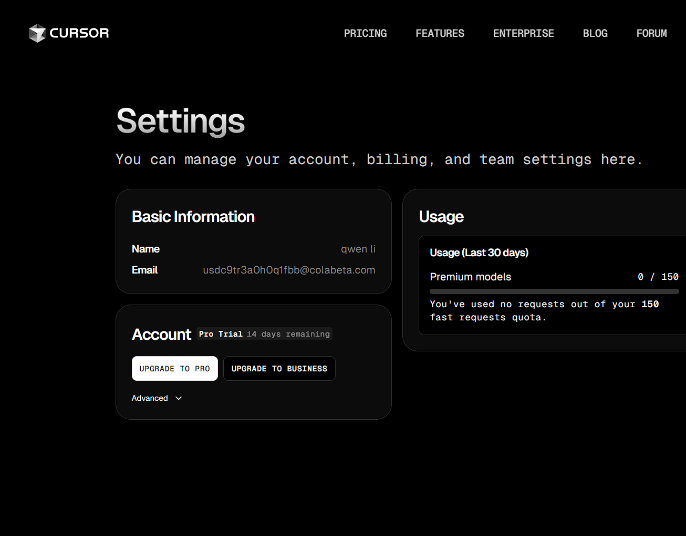Open the FORUM nav link
Viewport: 686px width, 536px height.
pyautogui.click(x=652, y=33)
